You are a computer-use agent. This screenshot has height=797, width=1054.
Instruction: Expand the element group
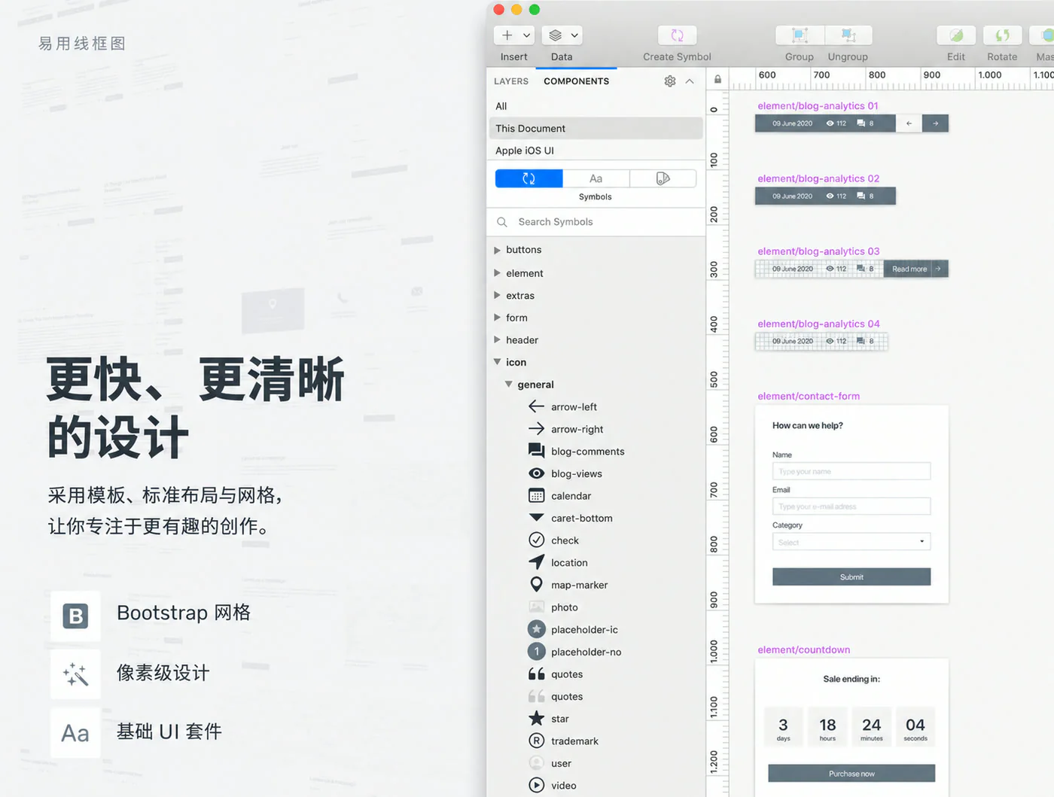pos(497,273)
